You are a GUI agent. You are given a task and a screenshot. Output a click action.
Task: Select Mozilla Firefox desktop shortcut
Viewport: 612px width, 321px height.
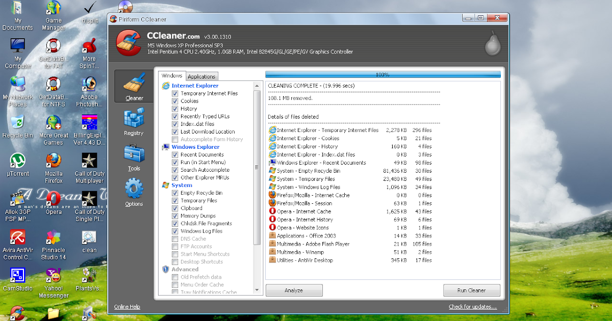tap(54, 168)
